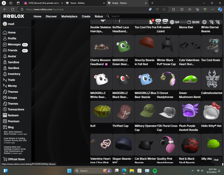Open Windows Start button on taskbar
224x175 pixels.
click(x=69, y=171)
